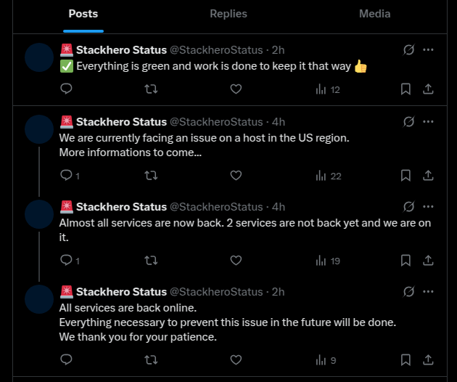Viewport: 457px width, 382px height.
Task: Switch to the Media tab
Action: point(374,14)
